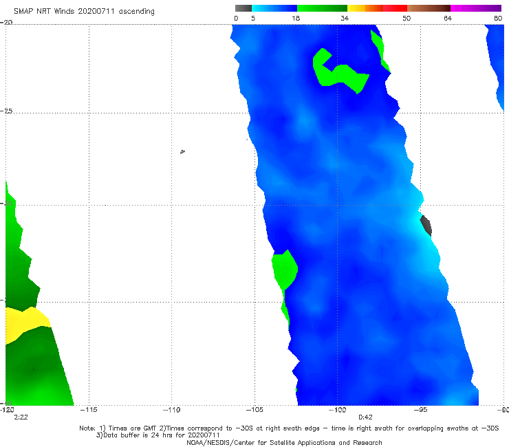
Task: Select the longitude label -115
Action: click(x=89, y=410)
